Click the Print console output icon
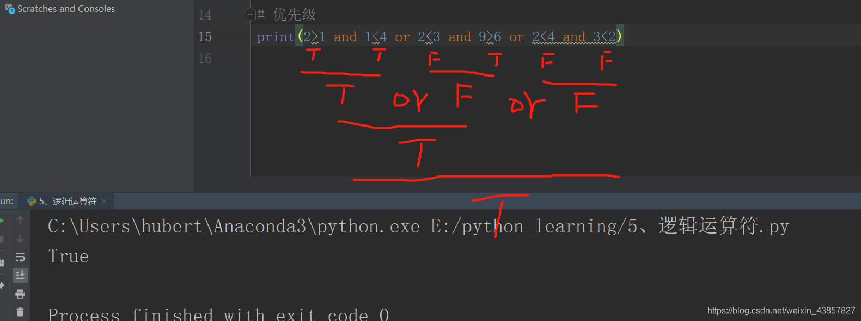 pyautogui.click(x=20, y=294)
